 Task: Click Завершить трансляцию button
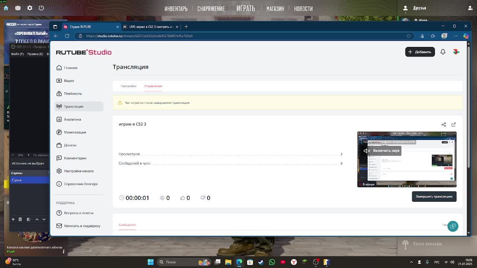pyautogui.click(x=434, y=197)
